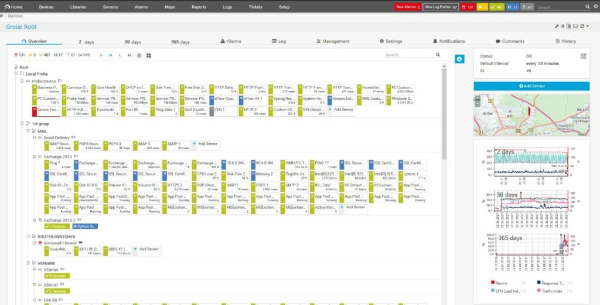Click the gray unknown 61 counter in header
600x305 pixels.
point(527,7)
